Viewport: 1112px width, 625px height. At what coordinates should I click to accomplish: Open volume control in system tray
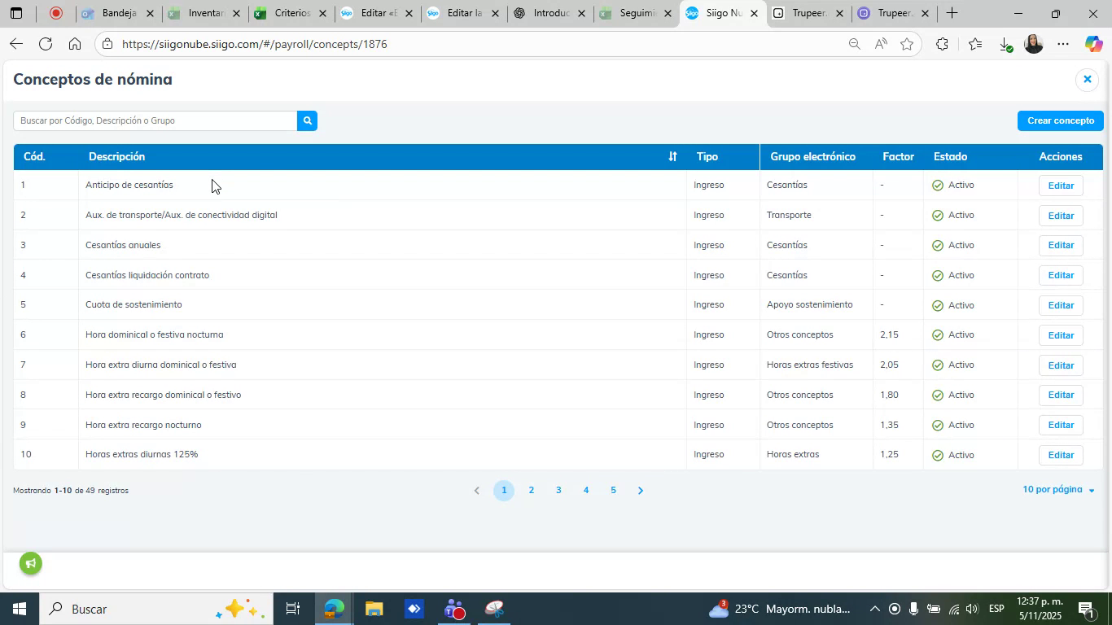pyautogui.click(x=973, y=609)
